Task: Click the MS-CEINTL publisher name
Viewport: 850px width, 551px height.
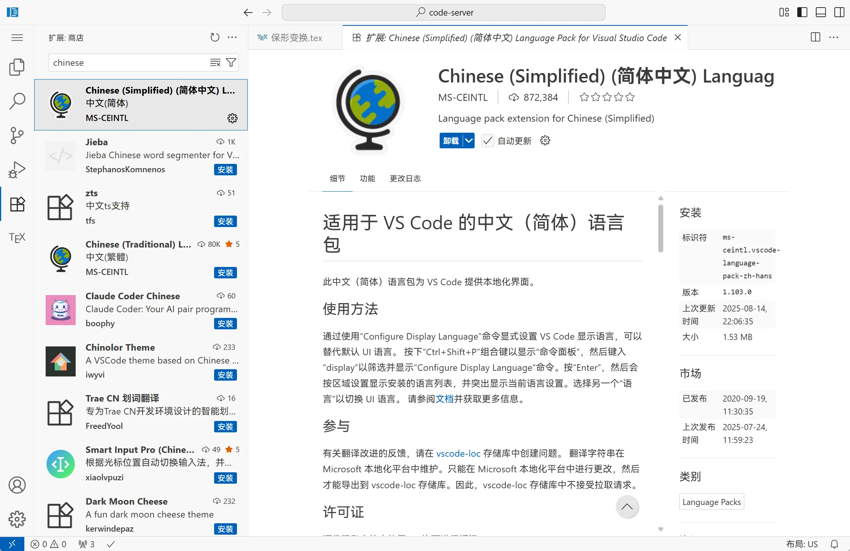Action: point(463,97)
